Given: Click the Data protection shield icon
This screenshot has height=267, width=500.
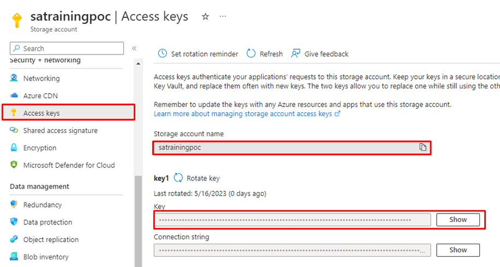Looking at the screenshot, I should pos(14,222).
